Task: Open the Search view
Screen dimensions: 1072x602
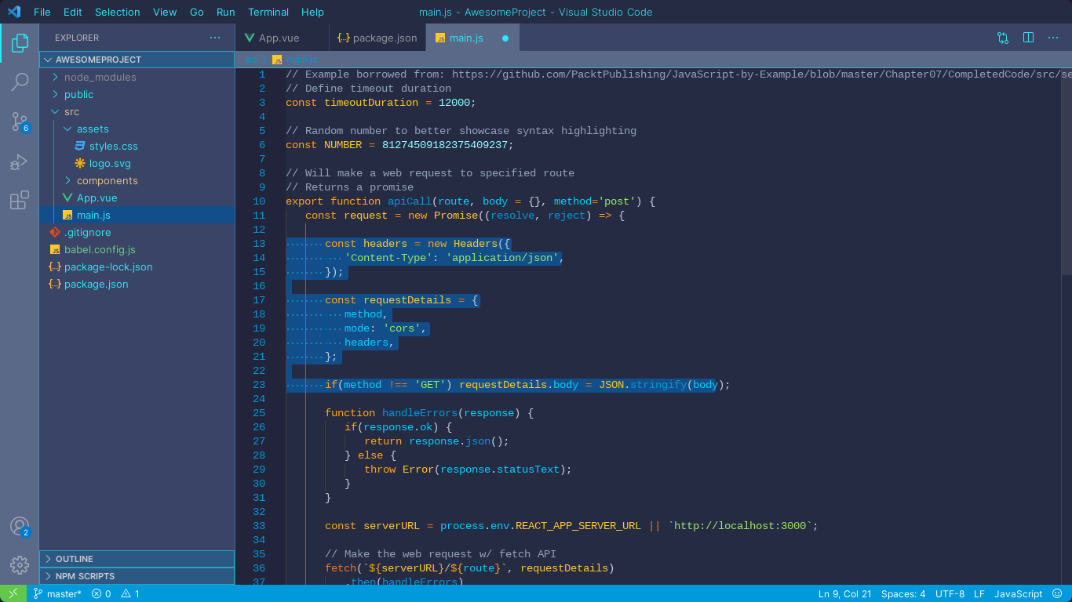Action: [20, 82]
